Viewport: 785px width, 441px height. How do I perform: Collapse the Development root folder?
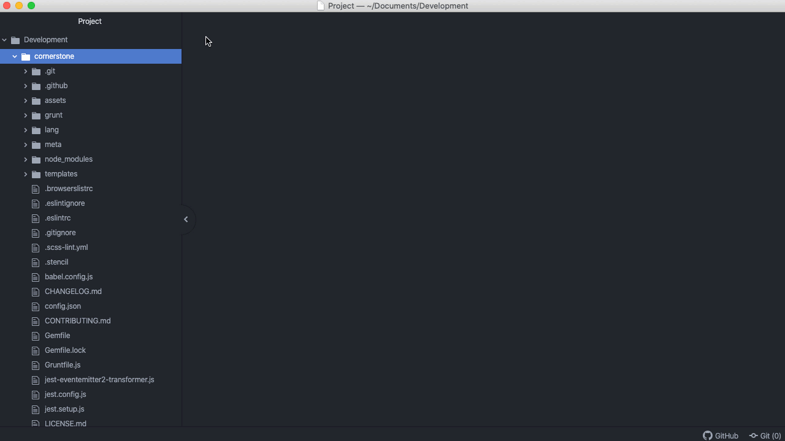click(5, 39)
